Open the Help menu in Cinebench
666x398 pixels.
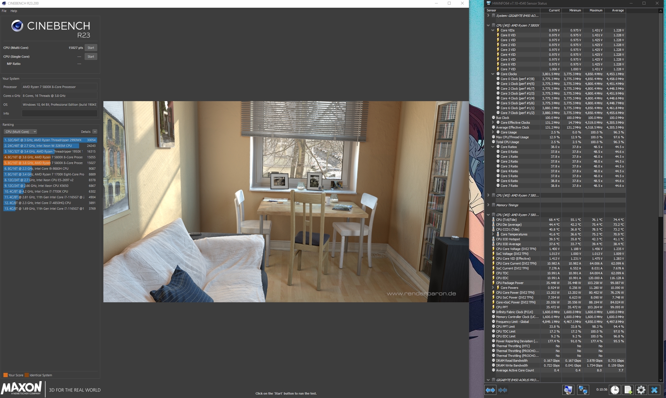click(14, 11)
